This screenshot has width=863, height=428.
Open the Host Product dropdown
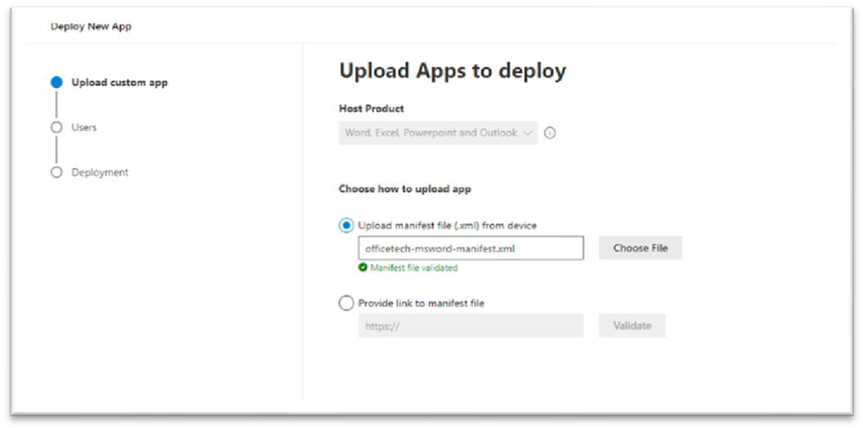[x=438, y=133]
